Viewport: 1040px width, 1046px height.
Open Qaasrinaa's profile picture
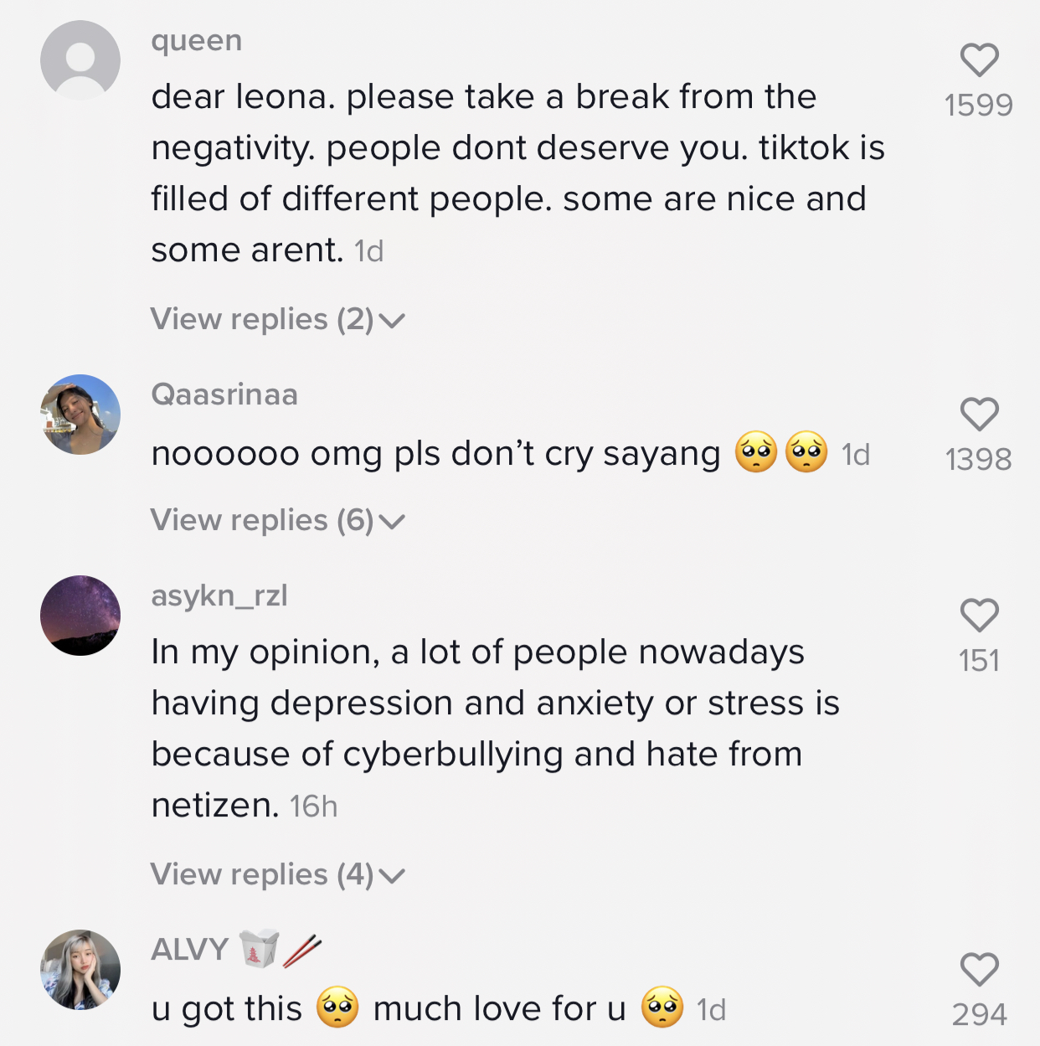[x=80, y=415]
